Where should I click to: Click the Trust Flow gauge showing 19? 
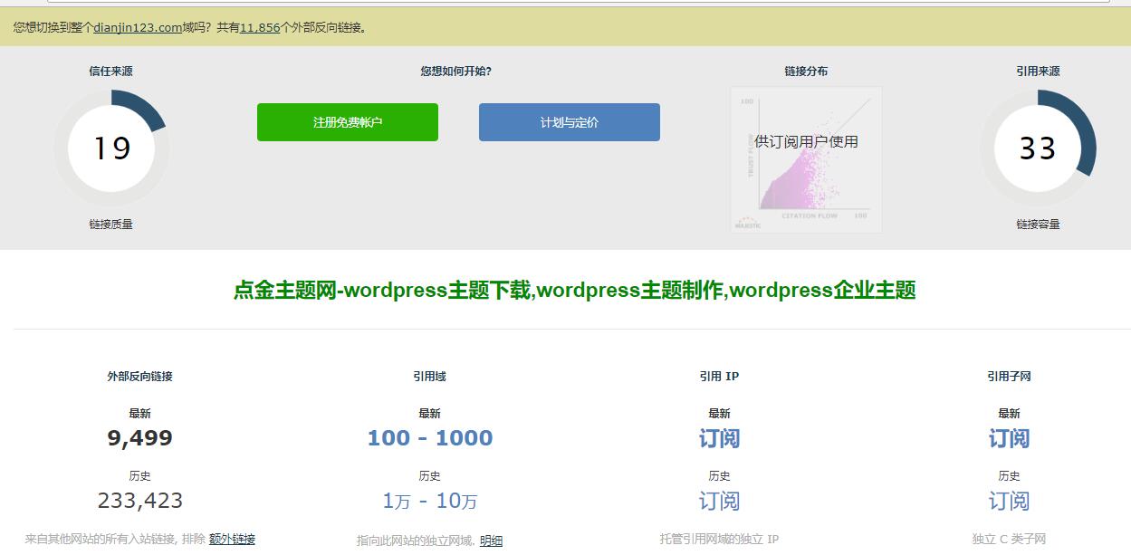click(x=111, y=148)
